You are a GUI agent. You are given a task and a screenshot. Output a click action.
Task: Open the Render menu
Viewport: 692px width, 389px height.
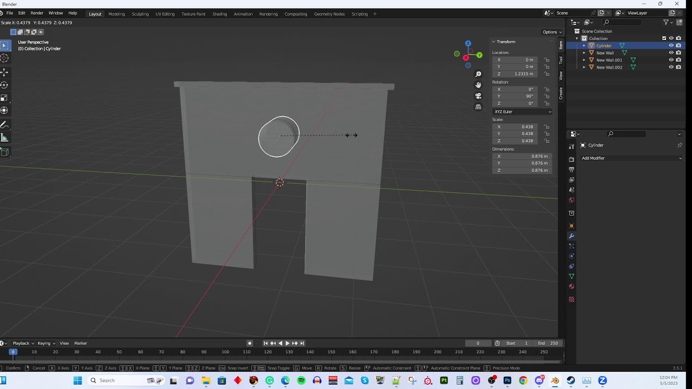37,13
